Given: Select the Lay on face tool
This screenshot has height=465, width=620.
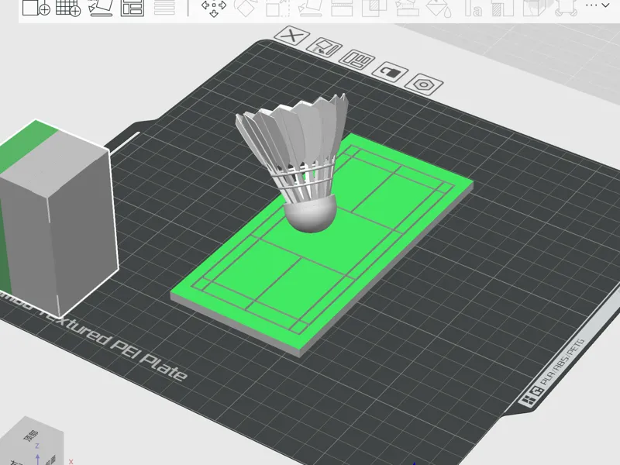Looking at the screenshot, I should [310, 8].
